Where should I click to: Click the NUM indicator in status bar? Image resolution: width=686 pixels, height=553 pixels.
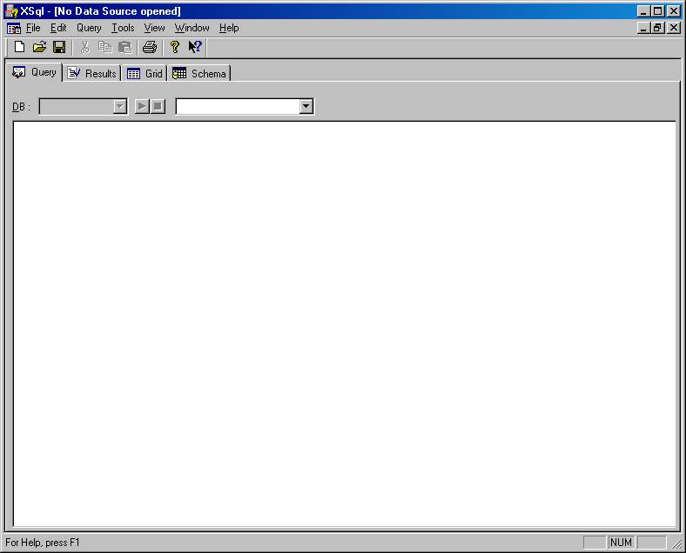pos(621,543)
